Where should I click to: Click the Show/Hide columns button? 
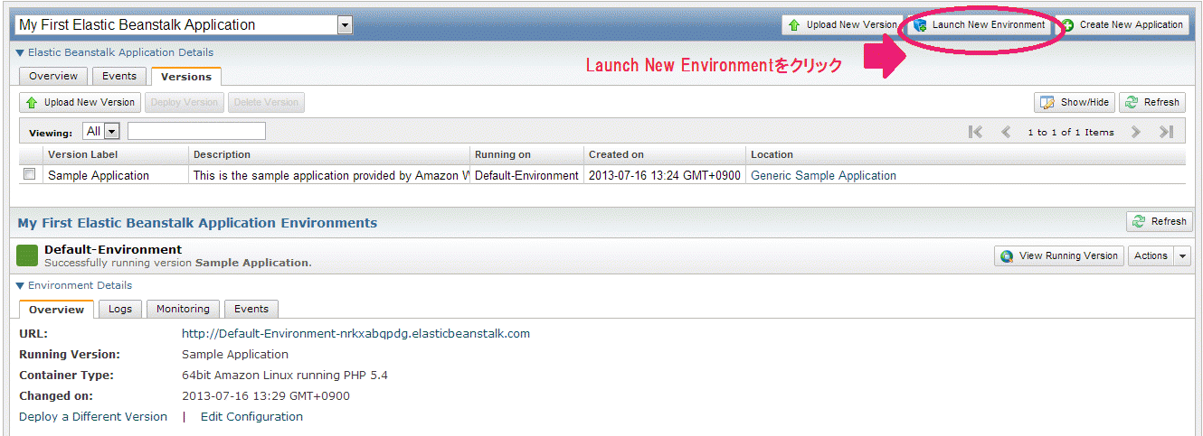click(1075, 103)
